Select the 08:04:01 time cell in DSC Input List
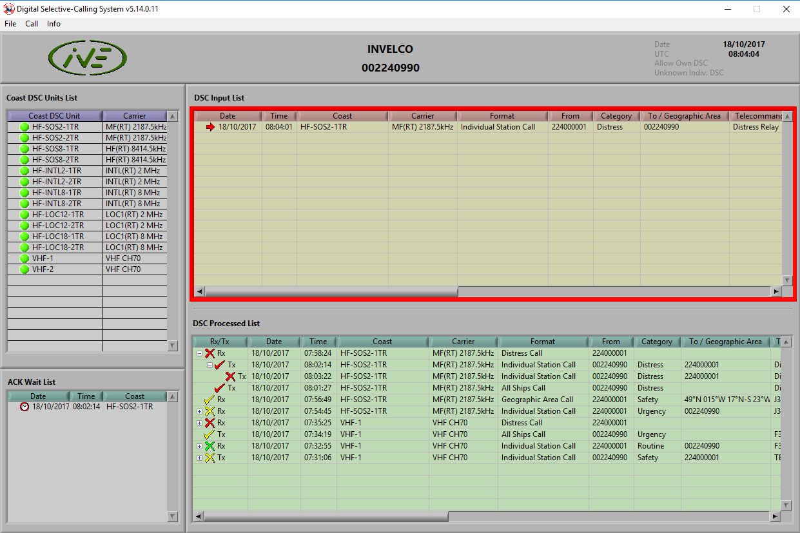800x533 pixels. pos(279,127)
